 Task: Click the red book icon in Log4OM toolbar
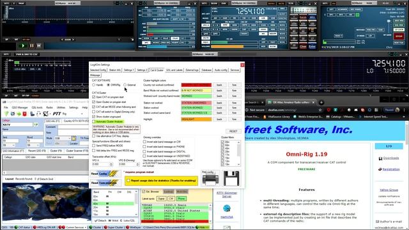pos(25,114)
